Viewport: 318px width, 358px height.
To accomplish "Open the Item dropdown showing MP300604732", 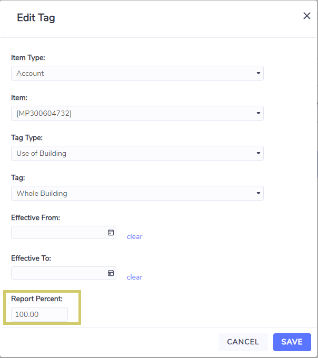I will click(x=137, y=113).
